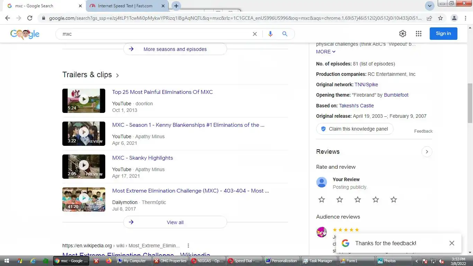
Task: Open a new Chrome tab
Action: click(x=176, y=6)
